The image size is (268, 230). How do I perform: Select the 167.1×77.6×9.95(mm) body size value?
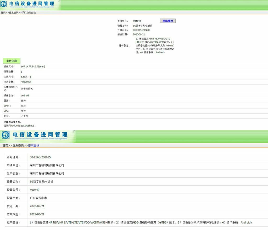click(x=33, y=67)
